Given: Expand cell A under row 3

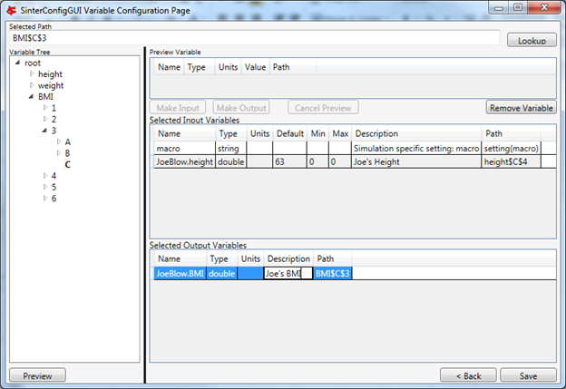Looking at the screenshot, I should 57,142.
